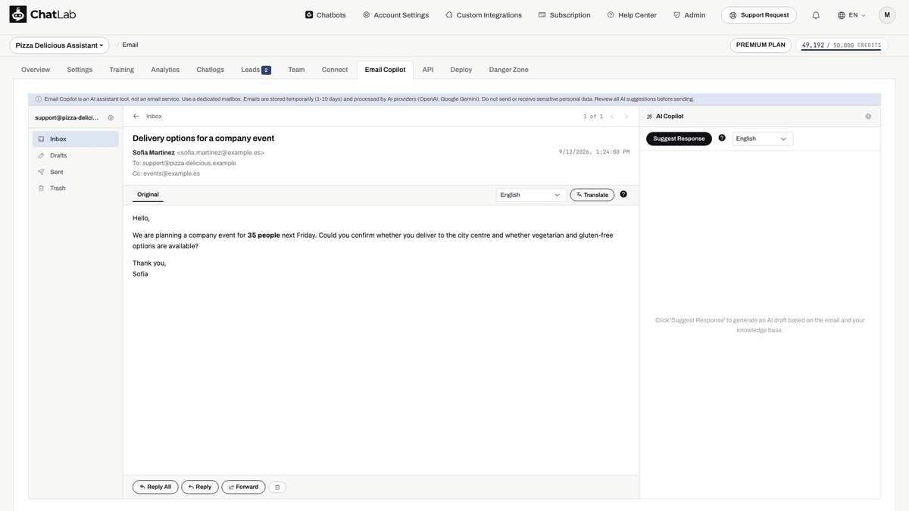This screenshot has width=909, height=511.
Task: Click the Cc address events@example.es
Action: pyautogui.click(x=172, y=173)
